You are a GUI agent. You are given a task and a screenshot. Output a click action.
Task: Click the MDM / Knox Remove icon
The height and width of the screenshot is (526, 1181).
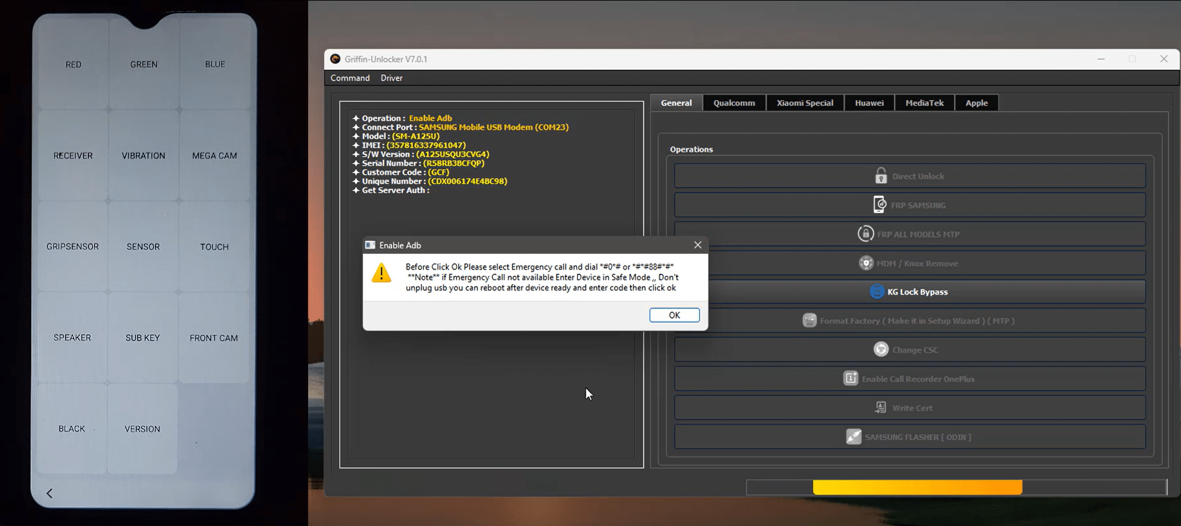[866, 263]
